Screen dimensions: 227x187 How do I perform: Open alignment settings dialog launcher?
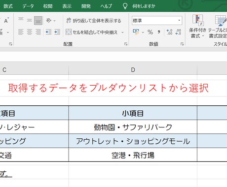(x=126, y=44)
